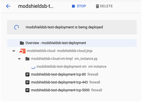This screenshot has height=102, width=142.
Task: Open modshieldsb-test-deployment-tcp-5000 firewall entry
Action: [x=66, y=90]
